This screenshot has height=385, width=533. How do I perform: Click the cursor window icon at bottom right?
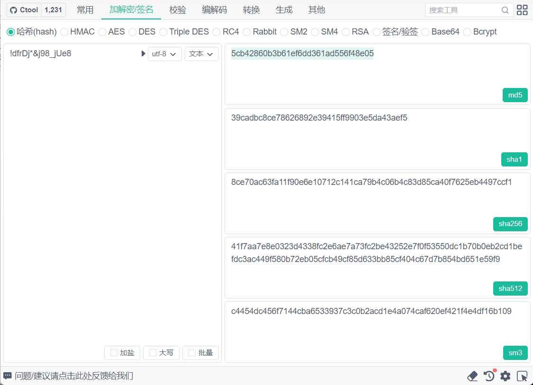click(x=522, y=376)
